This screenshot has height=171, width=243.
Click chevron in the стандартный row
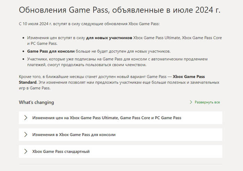(26, 152)
